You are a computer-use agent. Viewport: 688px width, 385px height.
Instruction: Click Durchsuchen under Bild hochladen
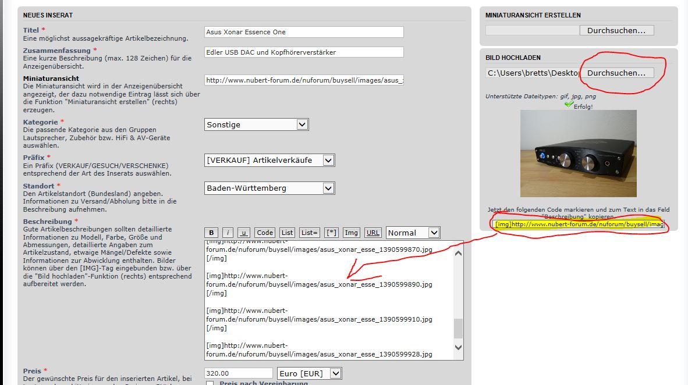tap(616, 73)
